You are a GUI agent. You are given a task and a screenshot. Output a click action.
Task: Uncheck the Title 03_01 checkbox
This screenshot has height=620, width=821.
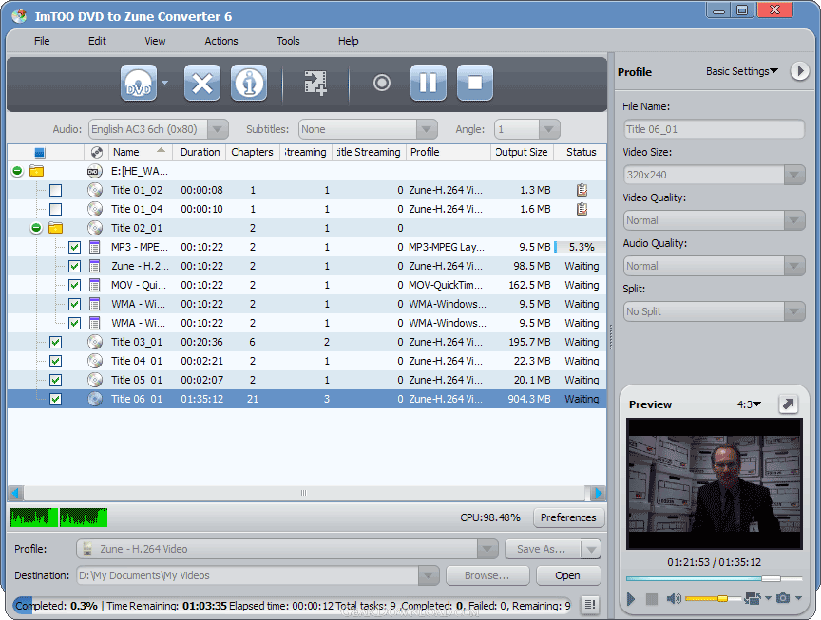(55, 342)
